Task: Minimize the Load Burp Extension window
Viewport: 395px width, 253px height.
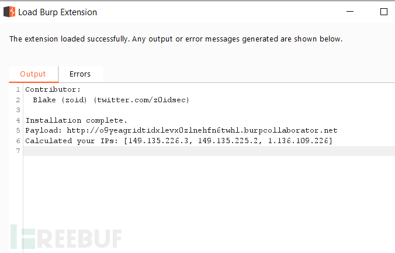Action: pyautogui.click(x=350, y=12)
